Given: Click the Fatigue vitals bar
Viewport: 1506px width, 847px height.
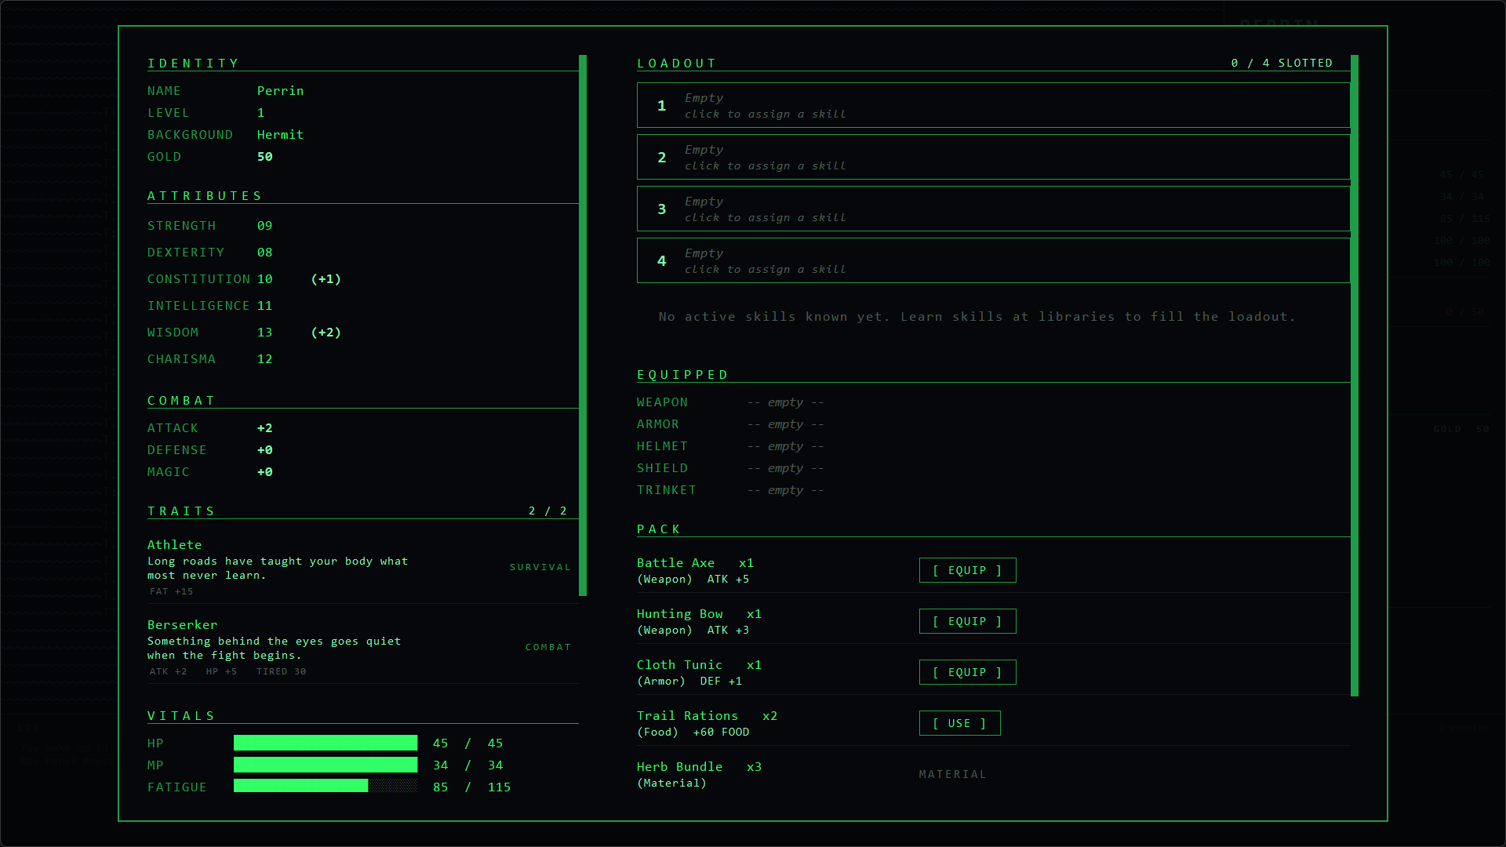Looking at the screenshot, I should pos(326,787).
